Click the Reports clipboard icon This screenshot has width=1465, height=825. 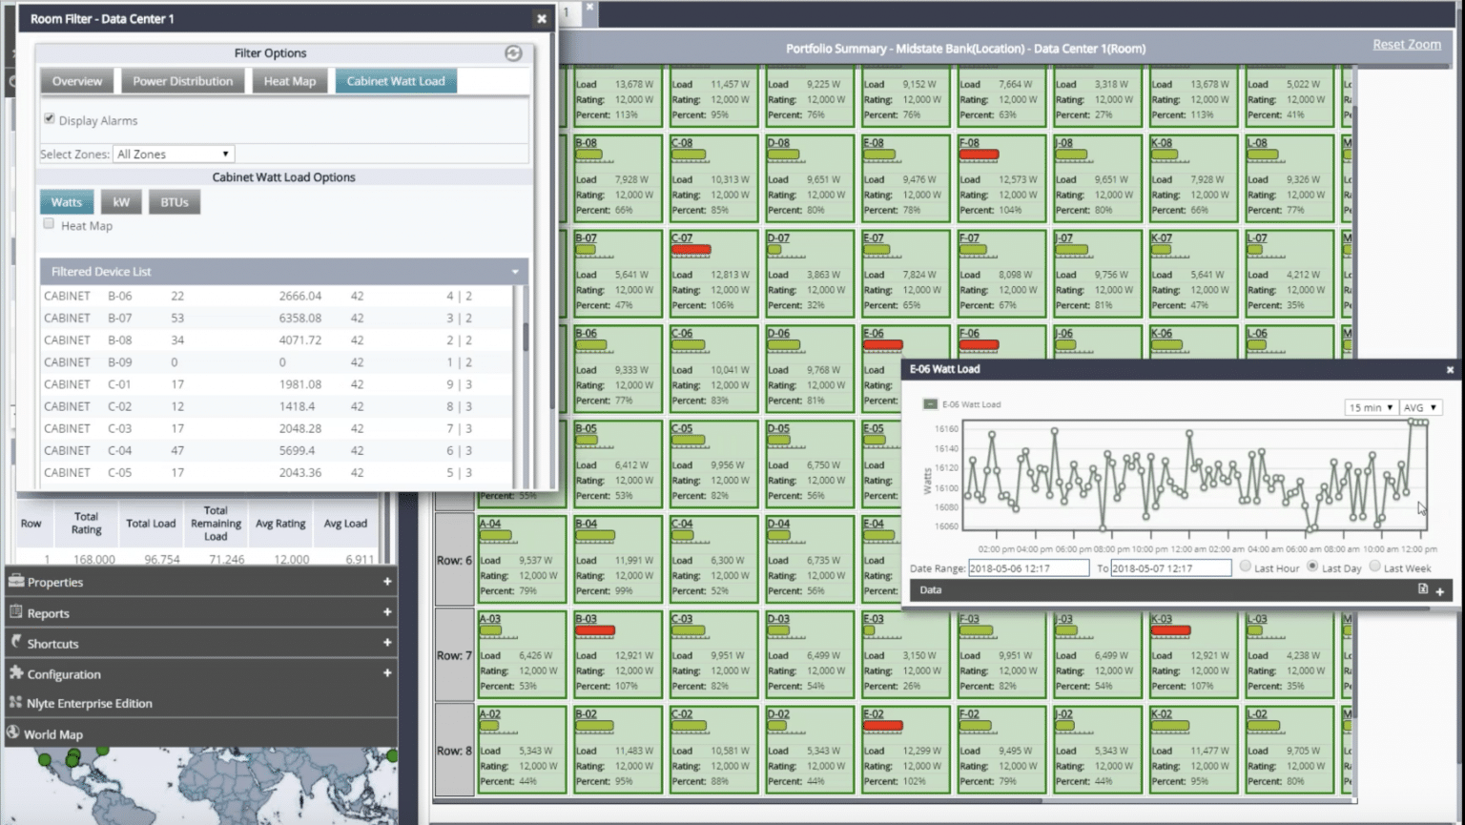coord(15,612)
